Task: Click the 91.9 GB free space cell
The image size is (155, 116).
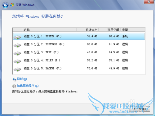Action: 114,44
